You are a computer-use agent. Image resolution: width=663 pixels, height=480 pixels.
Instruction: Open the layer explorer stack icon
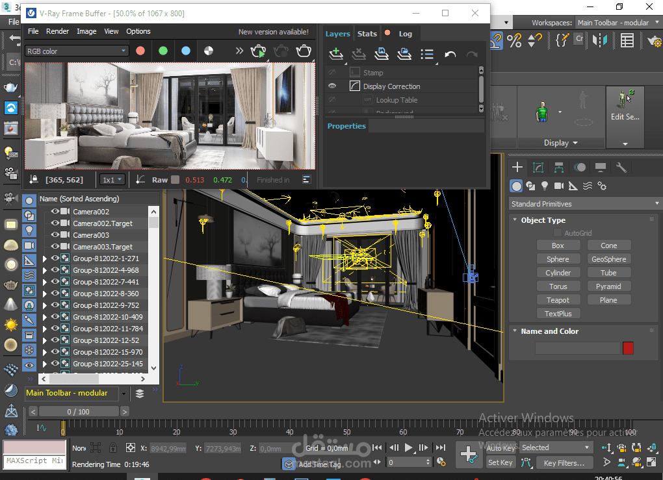click(x=140, y=394)
